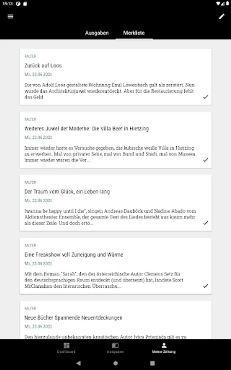Viewport: 231px width, 370px height.
Task: Toggle checkmark on Der Traum vom Glück article
Action: coord(206,223)
